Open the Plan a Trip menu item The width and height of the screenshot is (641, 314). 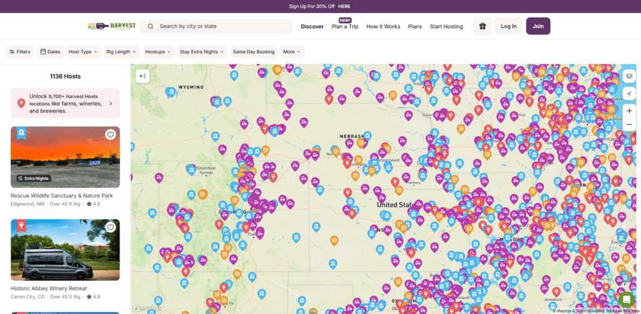pyautogui.click(x=345, y=27)
